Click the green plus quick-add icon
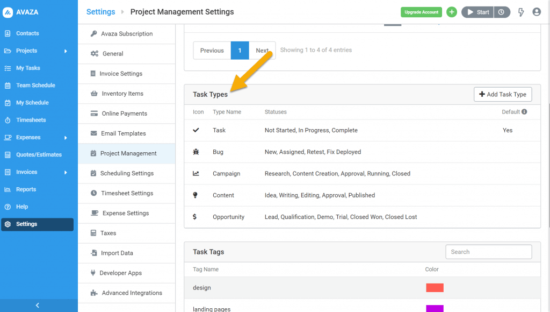The height and width of the screenshot is (312, 550). click(452, 12)
